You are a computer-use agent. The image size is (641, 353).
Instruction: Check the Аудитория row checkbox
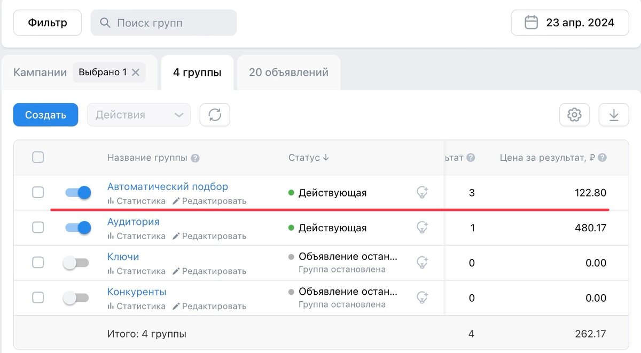(38, 228)
